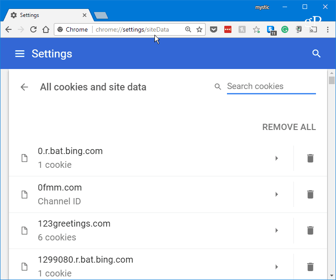Bookmark this page with the star icon
The height and width of the screenshot is (280, 336).
[x=199, y=30]
